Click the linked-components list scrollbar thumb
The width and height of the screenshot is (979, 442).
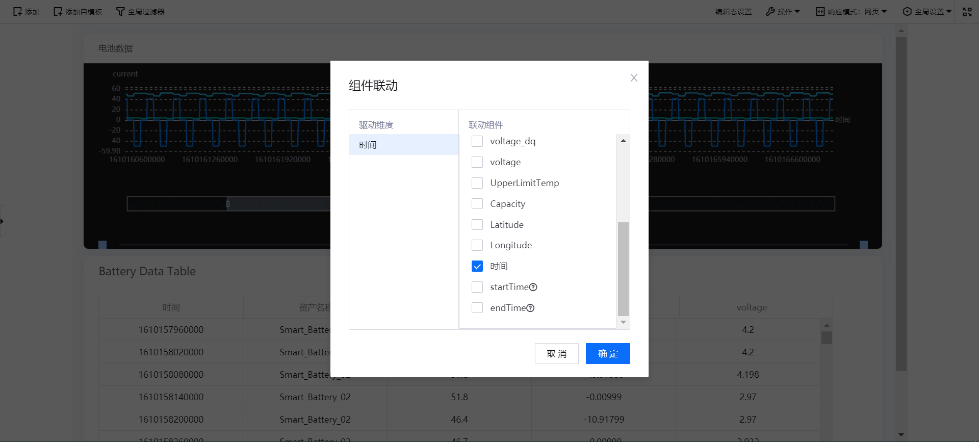623,269
